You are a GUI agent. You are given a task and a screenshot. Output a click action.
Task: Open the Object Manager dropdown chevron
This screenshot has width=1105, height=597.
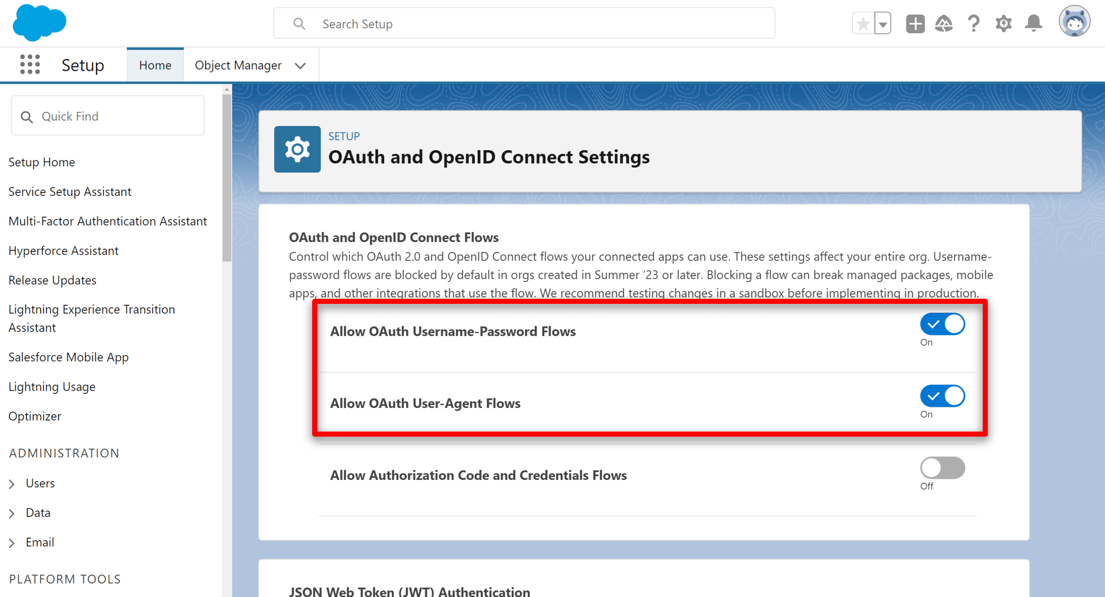[300, 65]
